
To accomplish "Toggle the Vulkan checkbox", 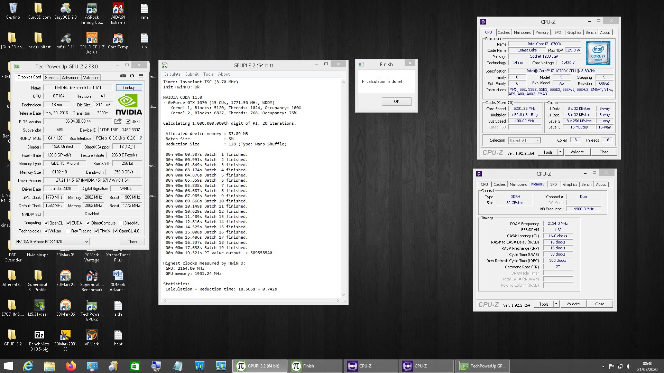I will 46,231.
